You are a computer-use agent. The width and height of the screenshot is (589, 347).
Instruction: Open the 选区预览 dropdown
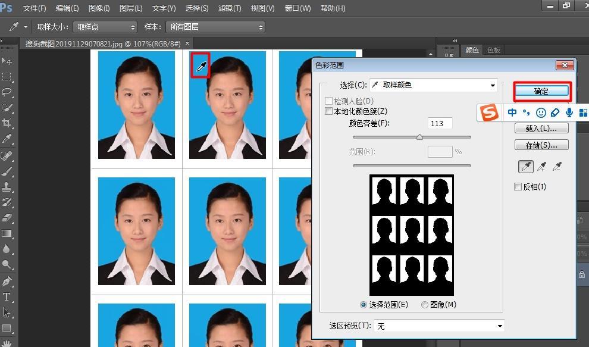(439, 326)
